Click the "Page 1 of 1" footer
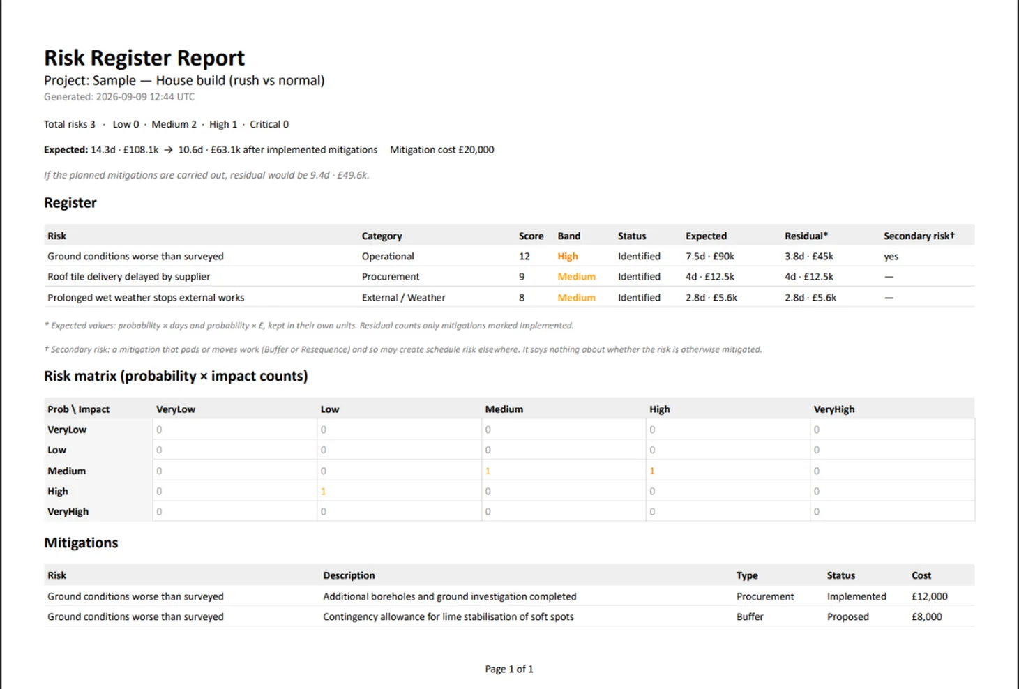This screenshot has width=1019, height=689. 509,669
